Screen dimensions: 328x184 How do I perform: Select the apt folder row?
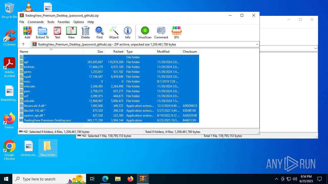pyautogui.click(x=109, y=62)
